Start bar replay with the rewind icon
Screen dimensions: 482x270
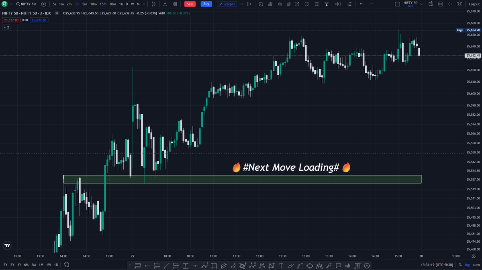coord(337,4)
